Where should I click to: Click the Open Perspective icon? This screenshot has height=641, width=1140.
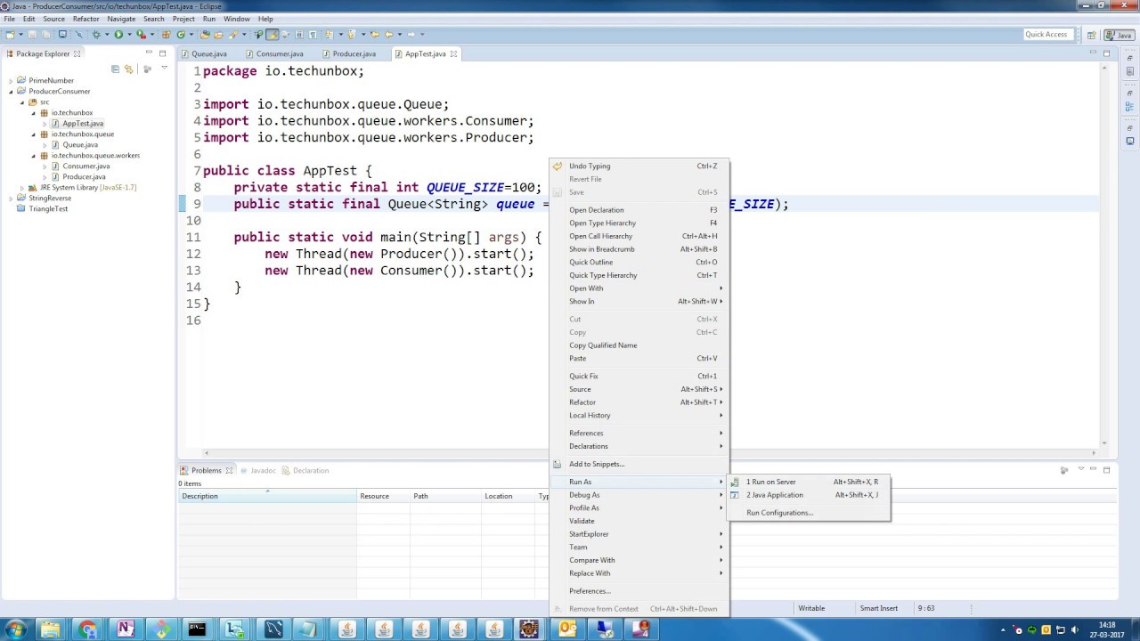(x=1091, y=36)
